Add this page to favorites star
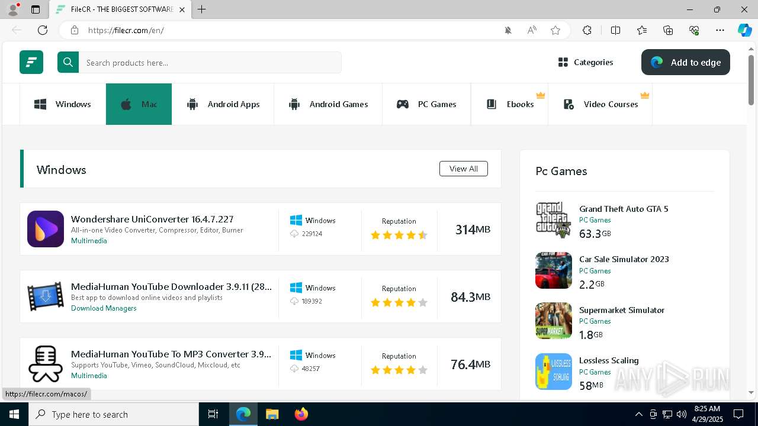Viewport: 758px width, 426px height. 555,30
